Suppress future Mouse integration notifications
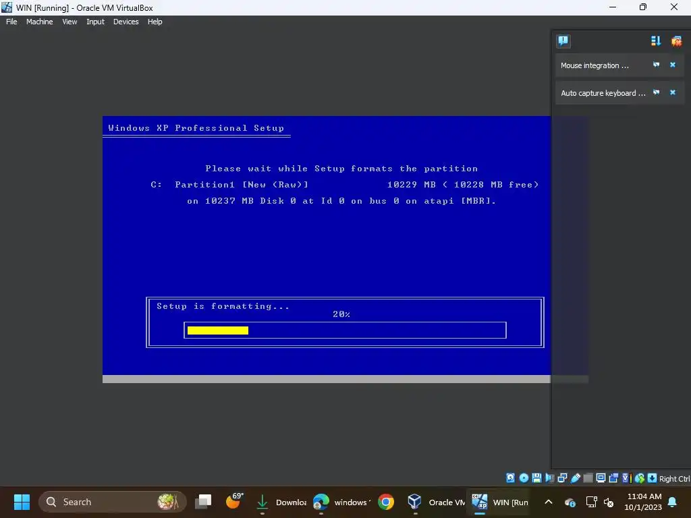Image resolution: width=691 pixels, height=518 pixels. tap(656, 65)
